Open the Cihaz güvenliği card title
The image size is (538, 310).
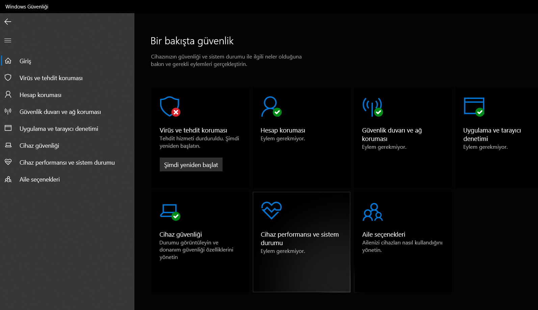(x=181, y=234)
